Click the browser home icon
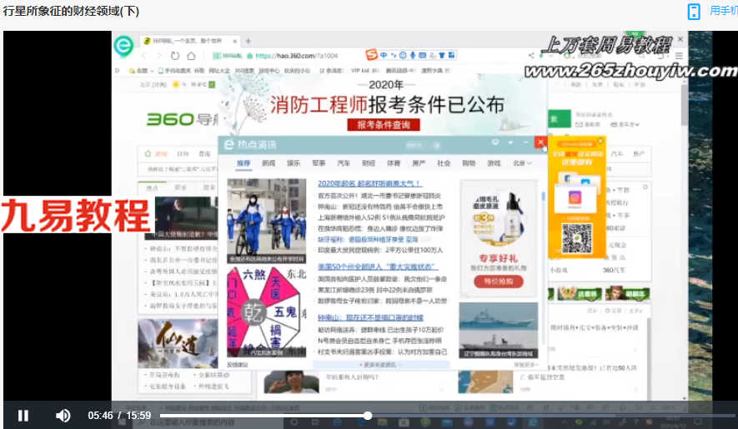The width and height of the screenshot is (738, 429). coord(191,56)
